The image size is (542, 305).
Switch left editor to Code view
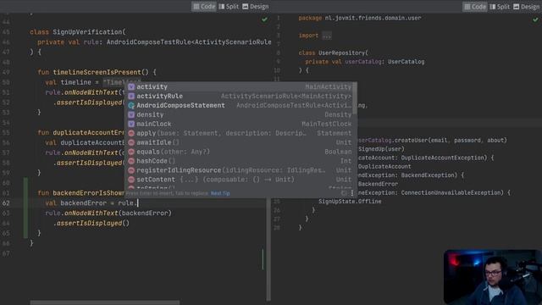click(204, 6)
